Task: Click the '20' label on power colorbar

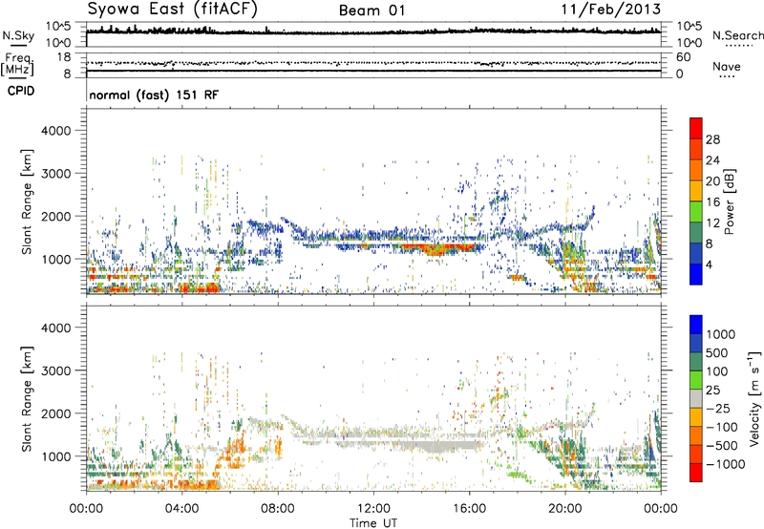Action: [x=712, y=181]
